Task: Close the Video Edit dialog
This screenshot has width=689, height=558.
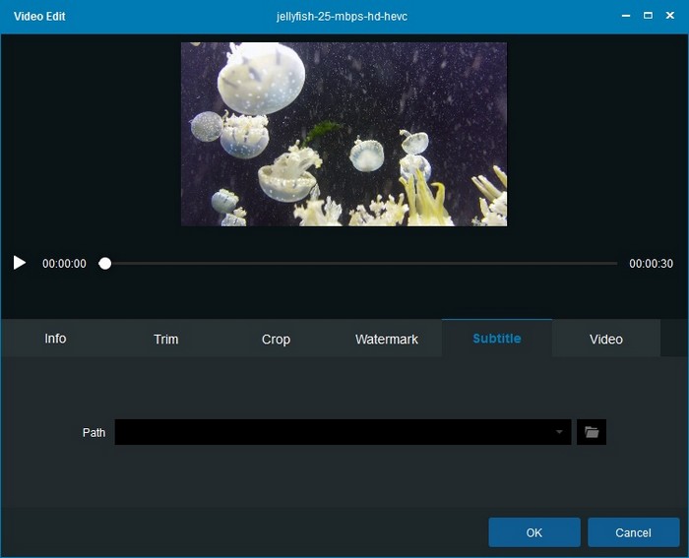Action: [x=671, y=16]
